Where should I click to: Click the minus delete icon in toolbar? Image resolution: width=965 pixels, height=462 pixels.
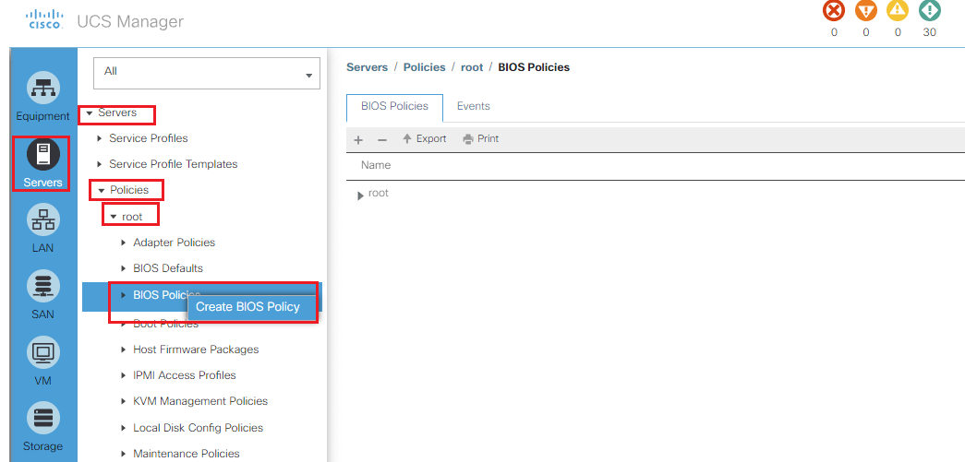[381, 139]
